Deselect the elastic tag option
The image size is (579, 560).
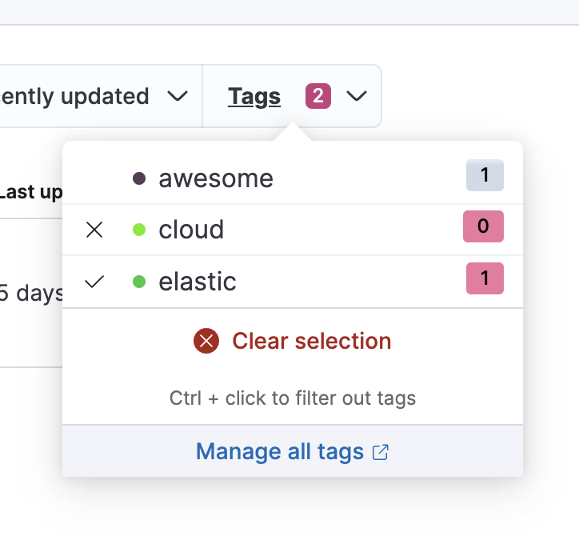pyautogui.click(x=198, y=282)
